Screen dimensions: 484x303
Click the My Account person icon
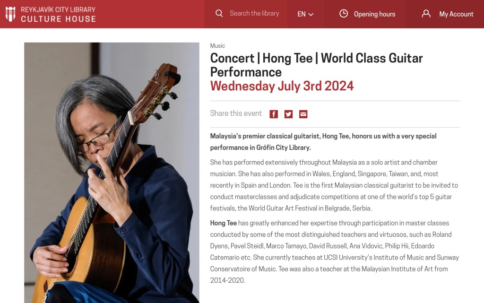(426, 14)
